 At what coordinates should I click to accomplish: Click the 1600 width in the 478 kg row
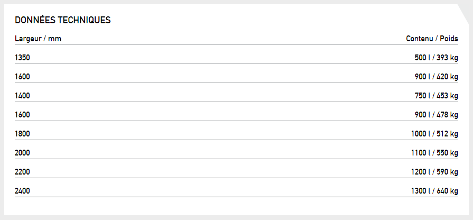[x=22, y=115]
